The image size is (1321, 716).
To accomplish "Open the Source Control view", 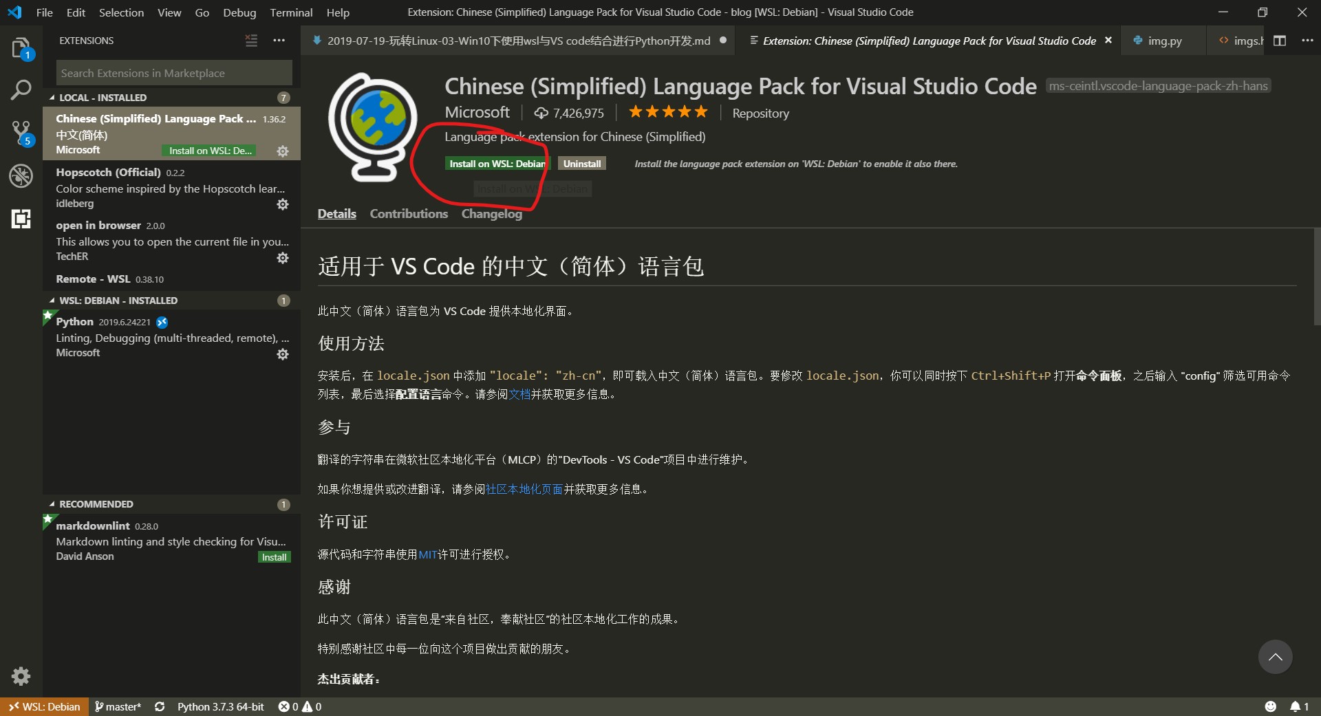I will click(21, 133).
